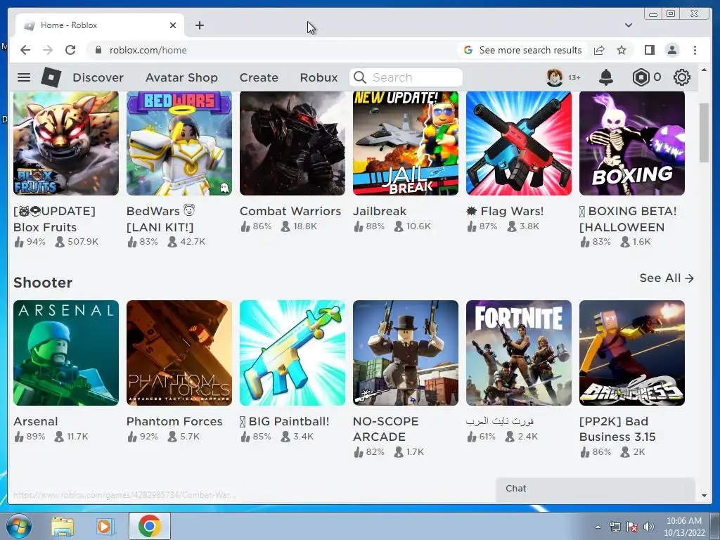Click the Roblox logo icon
This screenshot has width=720, height=540.
(51, 77)
